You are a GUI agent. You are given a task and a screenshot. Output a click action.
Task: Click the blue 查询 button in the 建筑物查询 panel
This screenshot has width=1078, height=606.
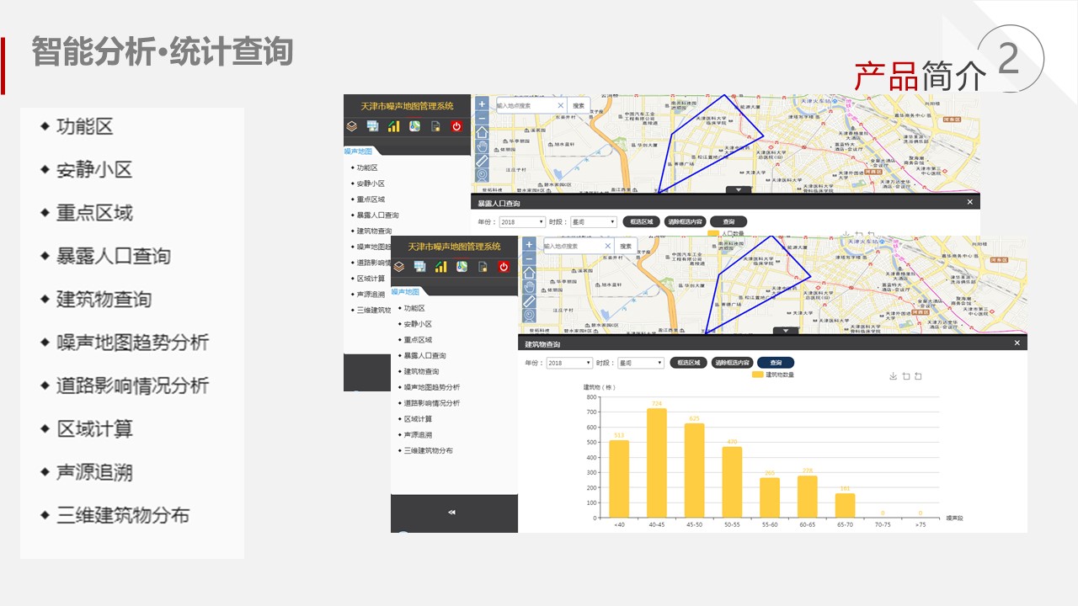pos(775,363)
